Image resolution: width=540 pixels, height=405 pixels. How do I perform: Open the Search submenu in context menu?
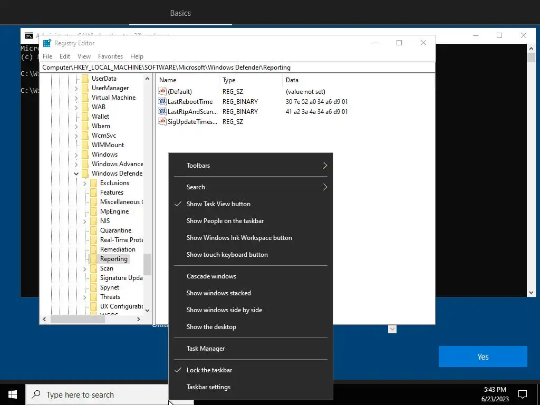(250, 187)
